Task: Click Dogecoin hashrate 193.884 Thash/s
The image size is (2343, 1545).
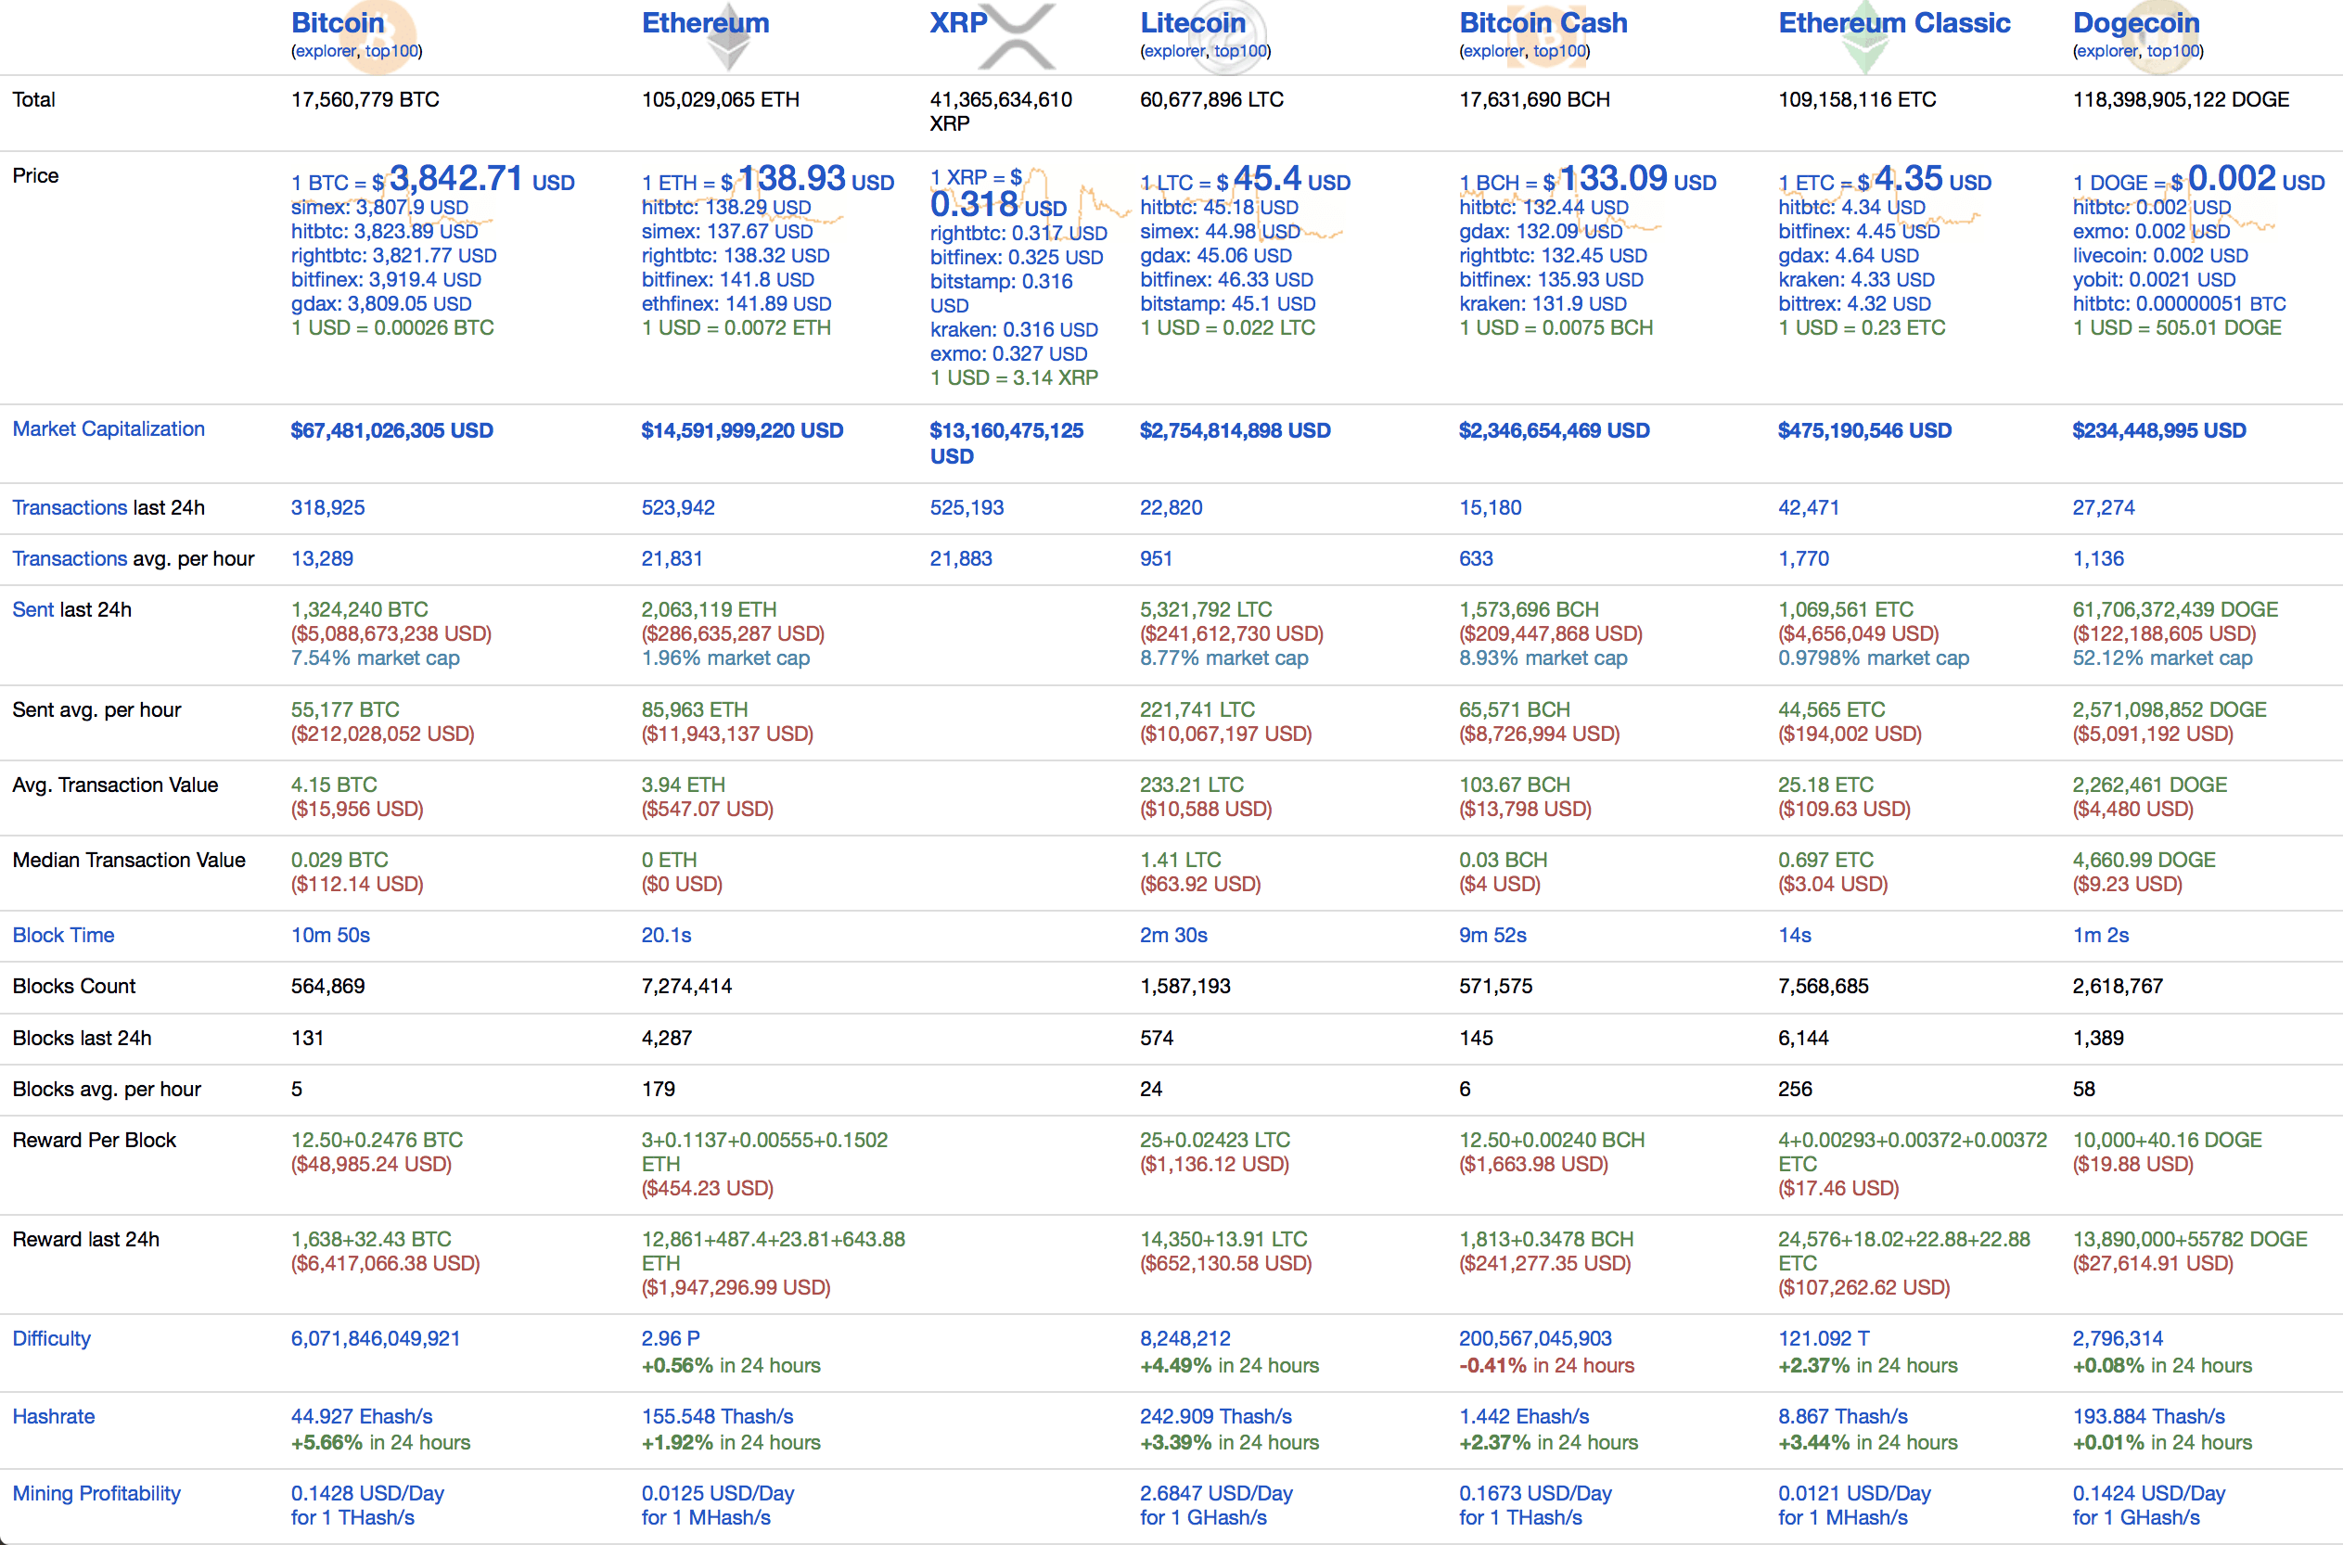Action: [x=2149, y=1417]
